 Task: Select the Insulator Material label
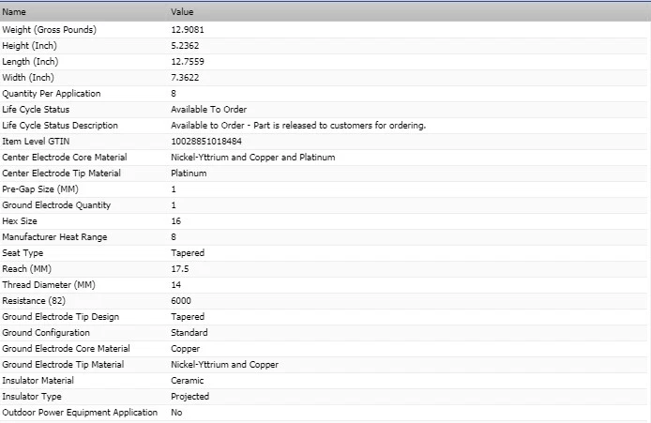(x=38, y=380)
